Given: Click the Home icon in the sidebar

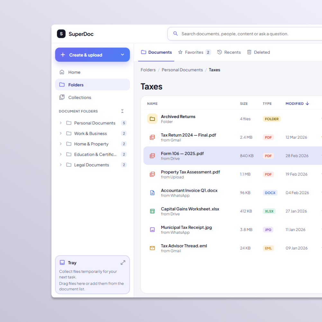Looking at the screenshot, I should [62, 72].
